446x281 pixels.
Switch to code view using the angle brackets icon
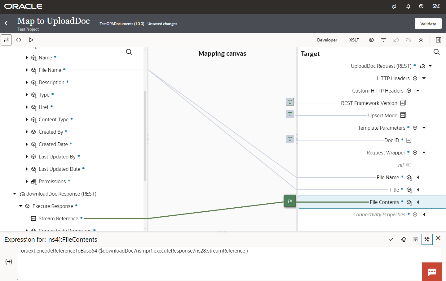(x=18, y=40)
